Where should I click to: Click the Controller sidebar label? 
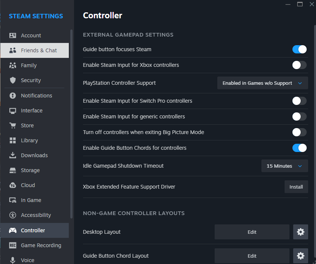pyautogui.click(x=33, y=230)
